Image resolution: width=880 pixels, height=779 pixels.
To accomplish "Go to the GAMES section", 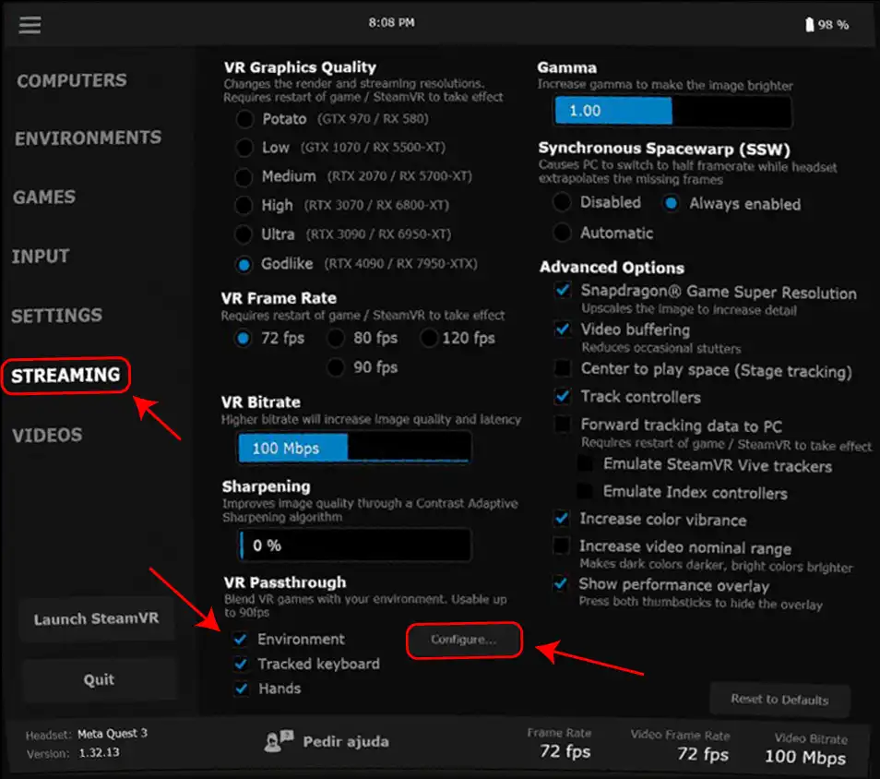I will (x=44, y=198).
